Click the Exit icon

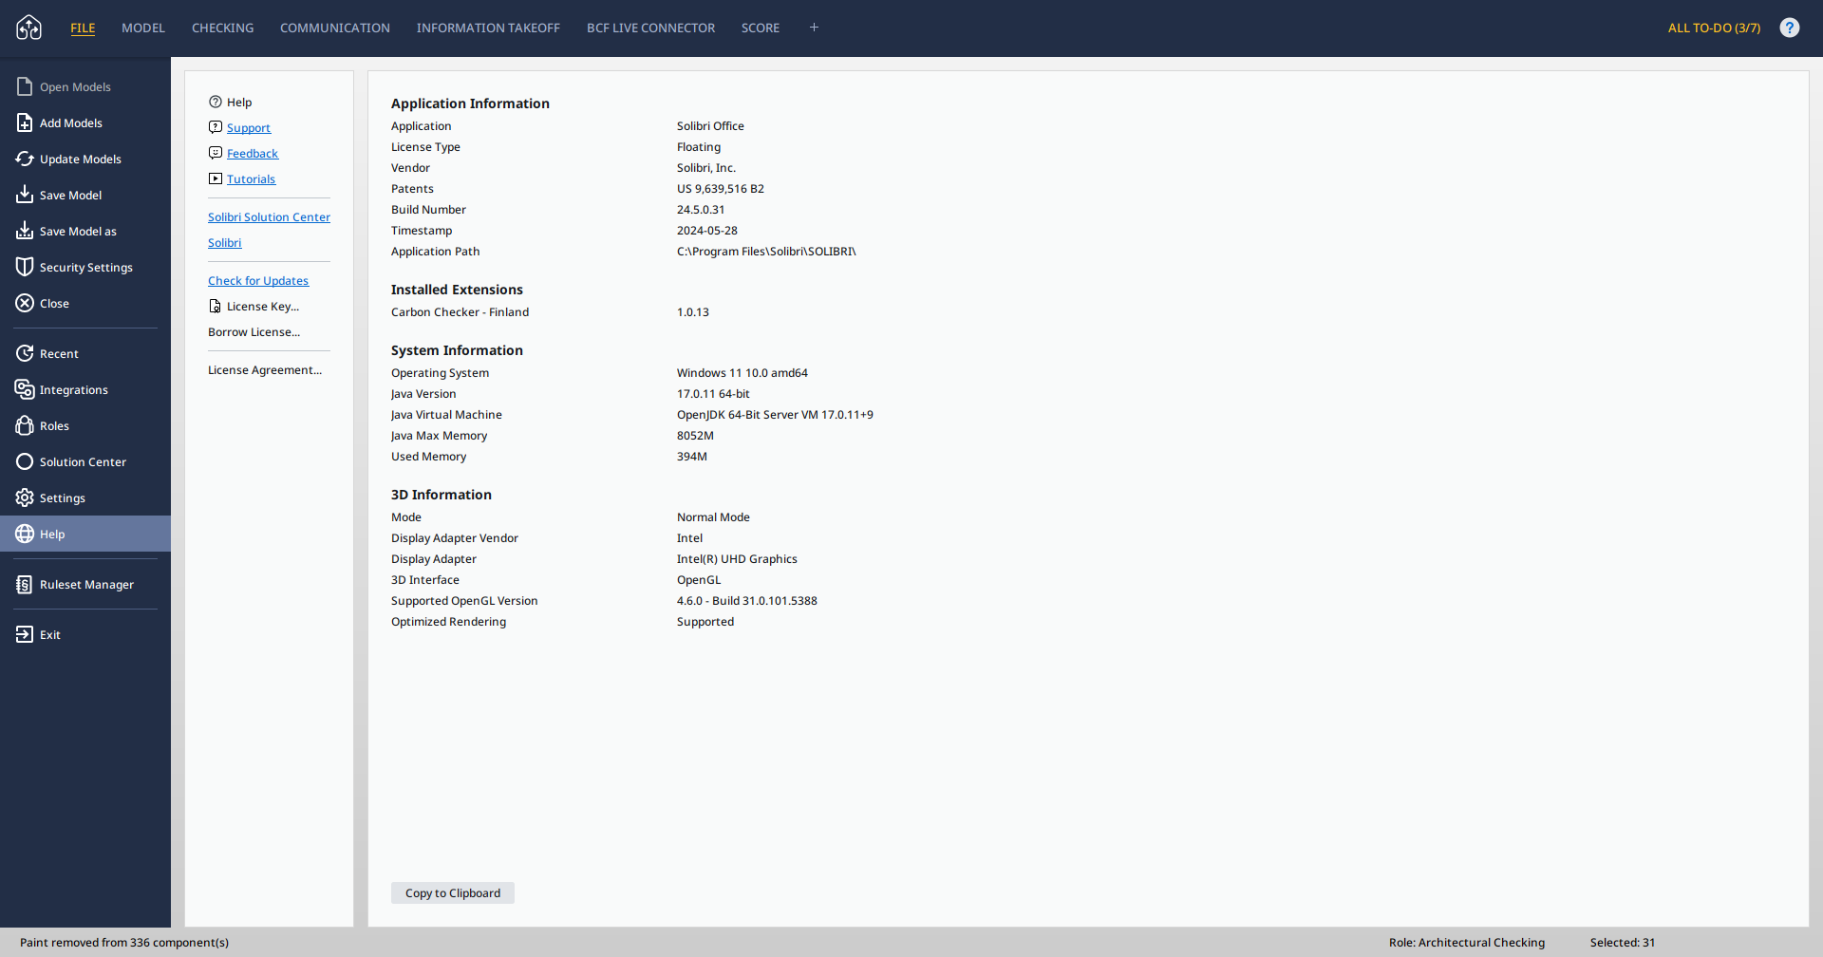(x=24, y=634)
